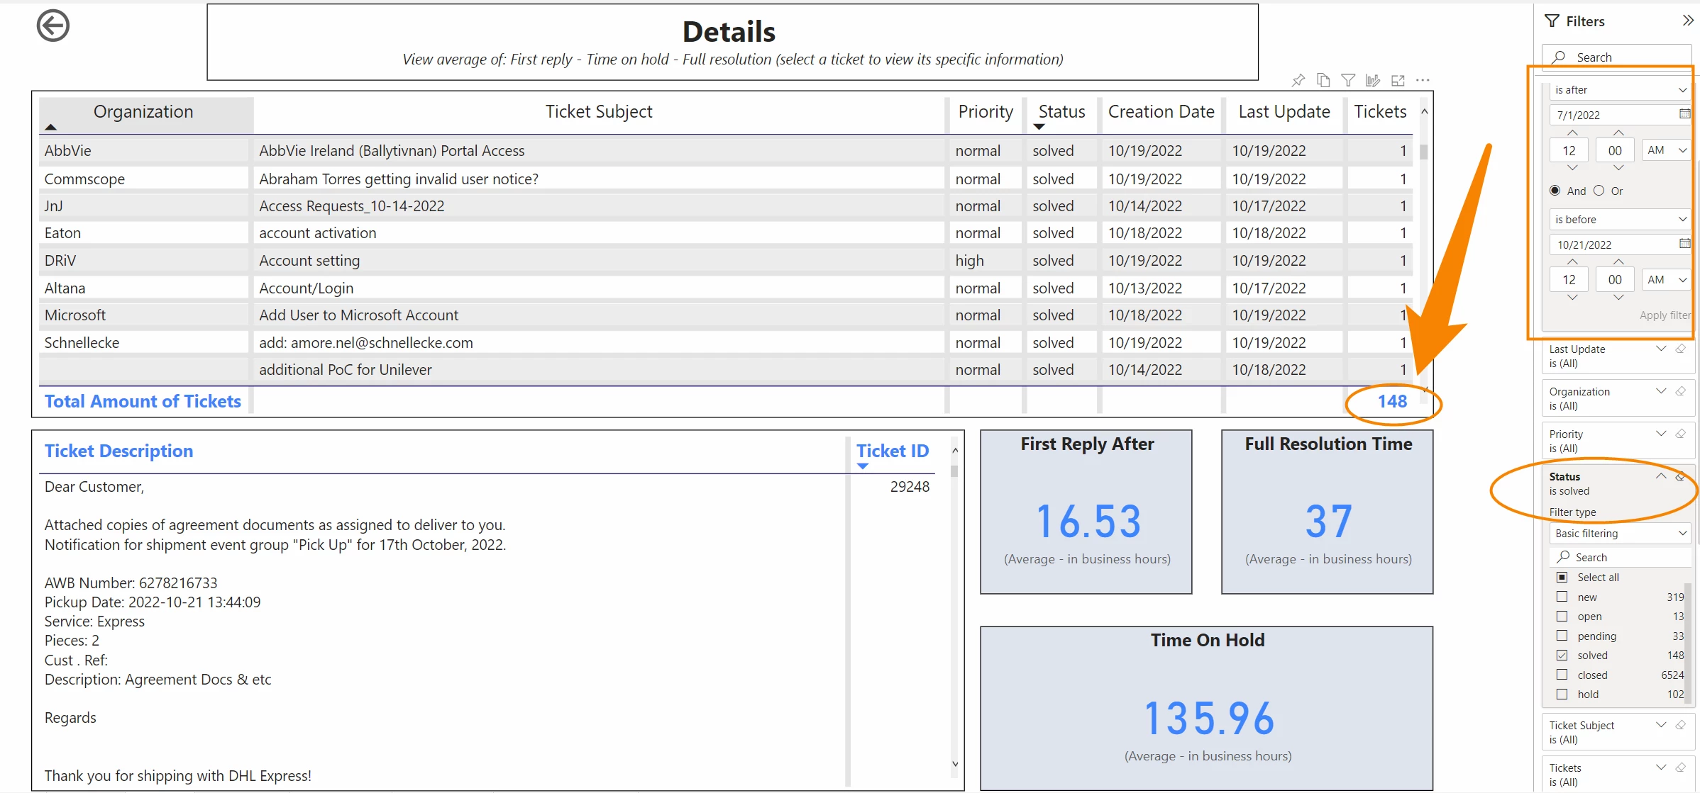The height and width of the screenshot is (793, 1700).
Task: Pin the tickets table visual
Action: coord(1298,81)
